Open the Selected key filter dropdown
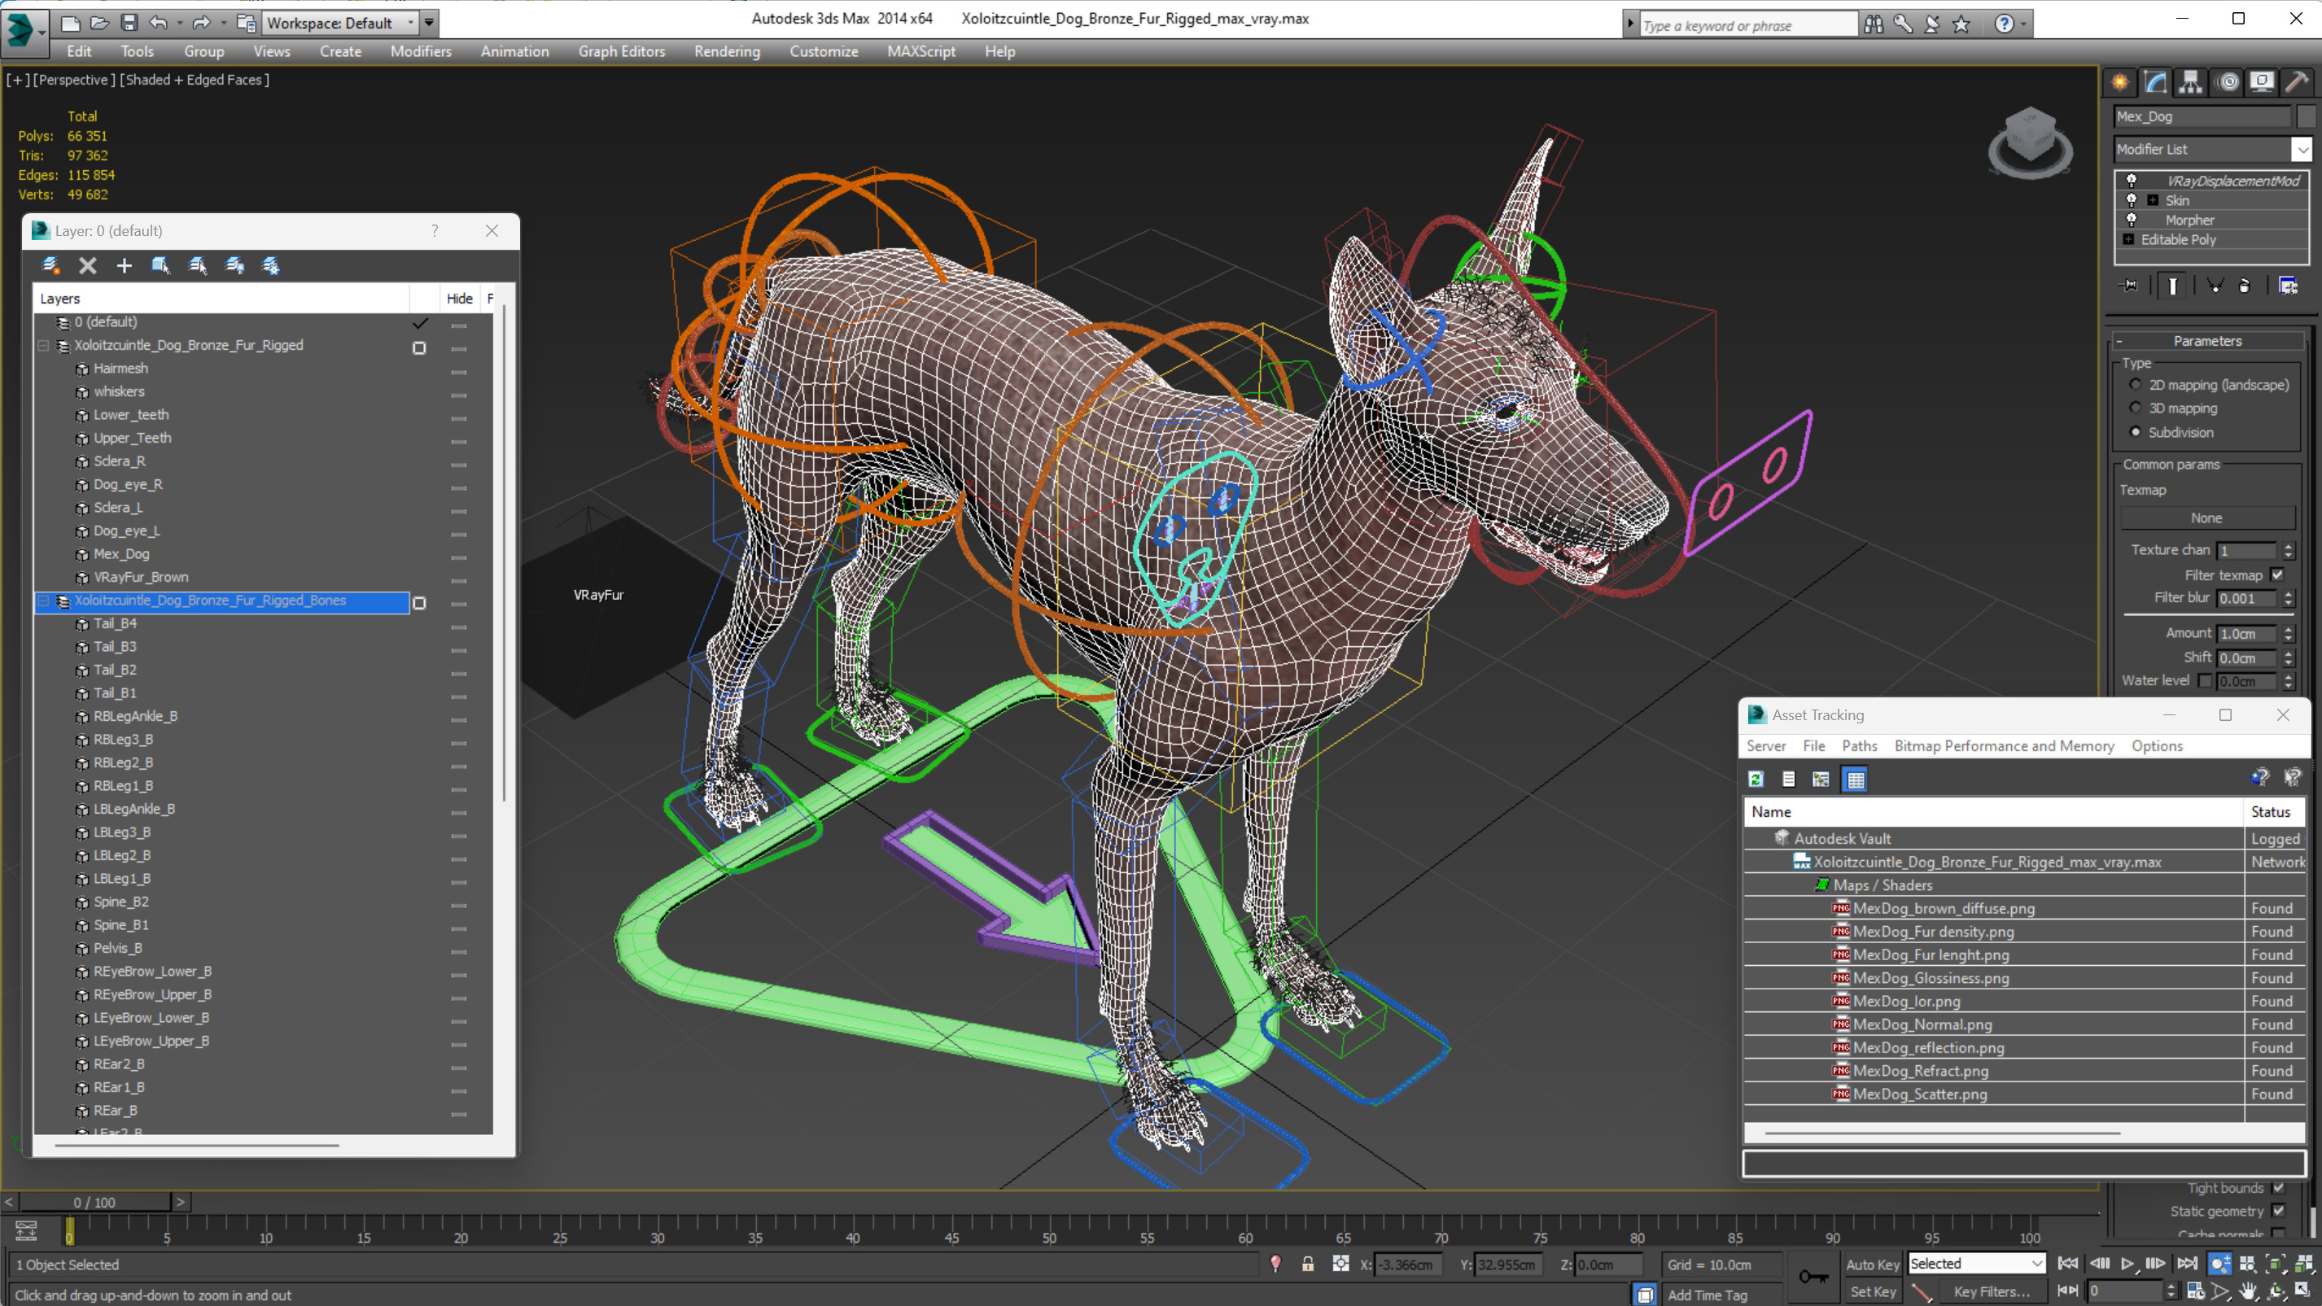 1976,1264
